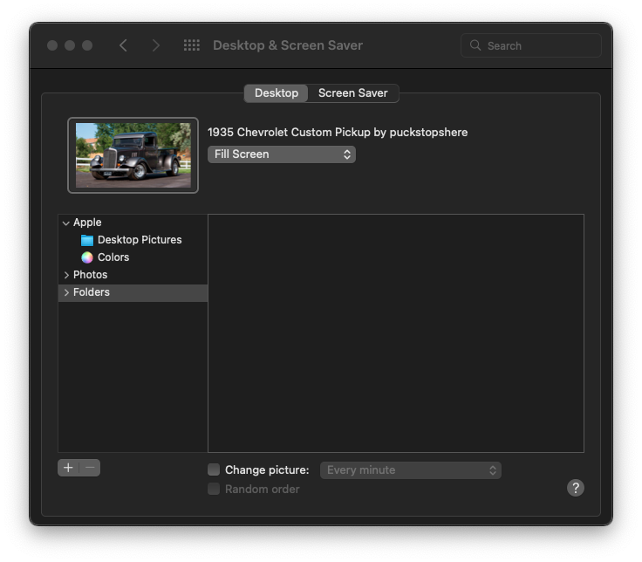Select the Apple row label
642x562 pixels.
tap(87, 223)
